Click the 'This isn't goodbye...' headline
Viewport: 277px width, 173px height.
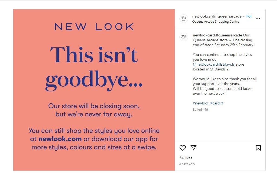click(94, 68)
